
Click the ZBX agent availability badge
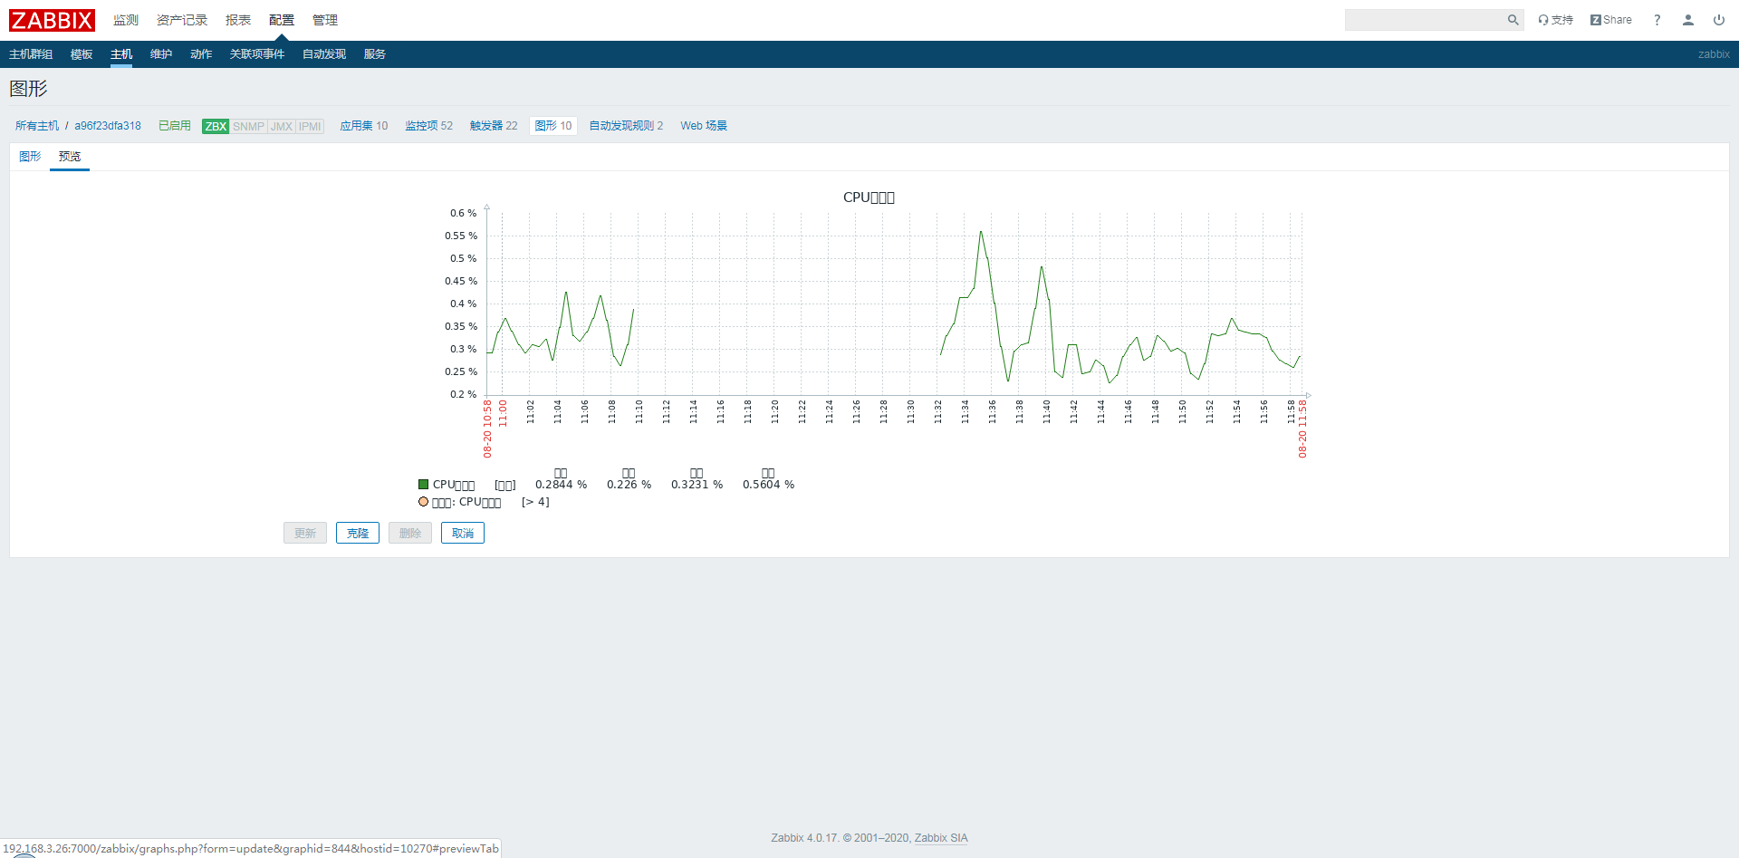coord(215,126)
